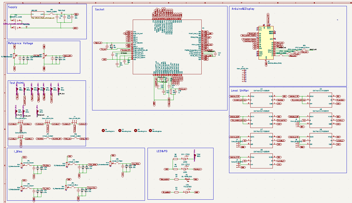Click the Signal_in label left of Socket
This screenshot has height=203, width=352.
click(x=98, y=43)
